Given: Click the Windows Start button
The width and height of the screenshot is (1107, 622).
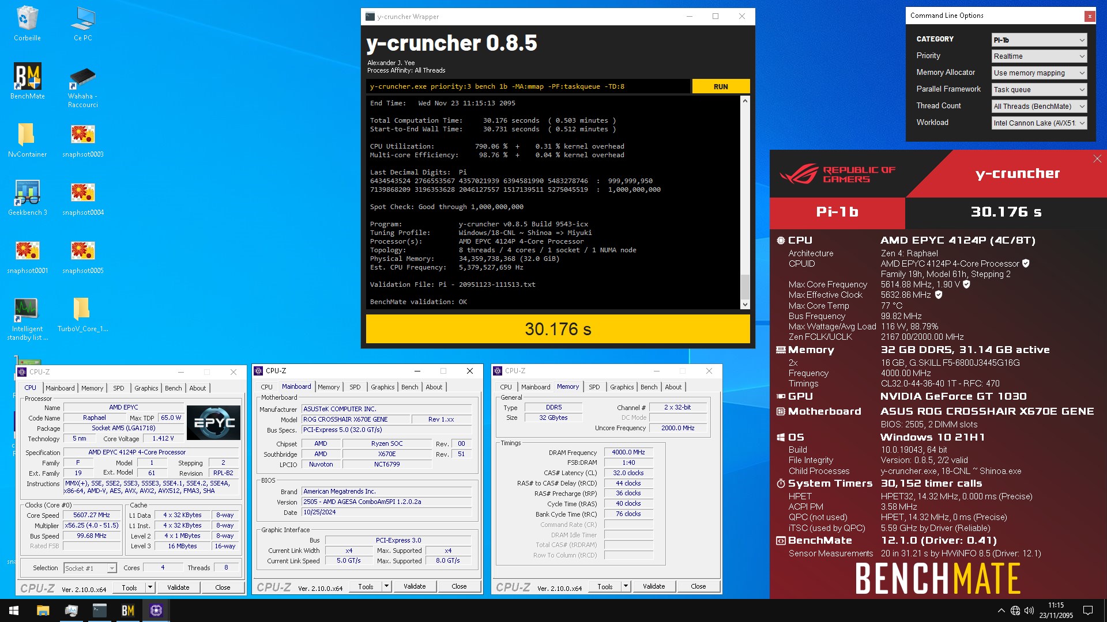Looking at the screenshot, I should pyautogui.click(x=14, y=610).
